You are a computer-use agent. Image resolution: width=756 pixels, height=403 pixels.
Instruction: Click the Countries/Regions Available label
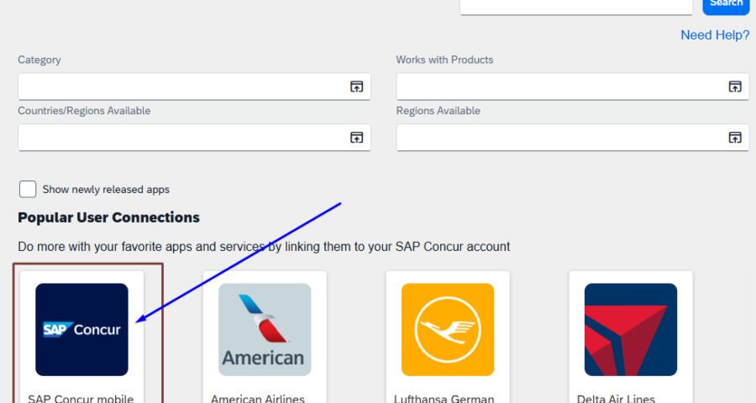coord(84,110)
